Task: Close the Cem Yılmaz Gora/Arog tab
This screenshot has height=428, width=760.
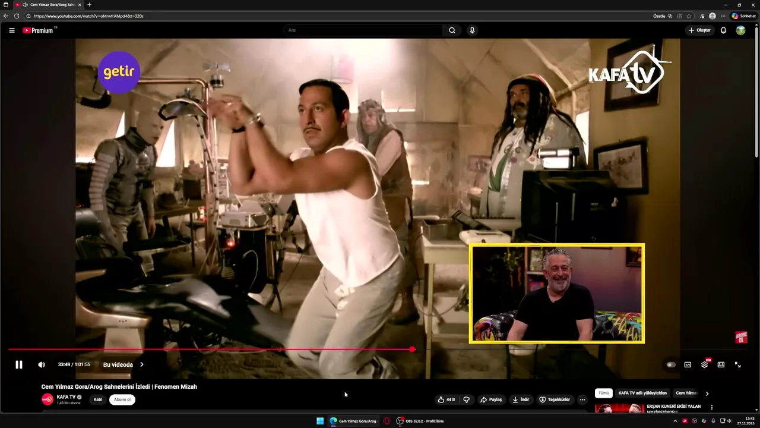Action: (80, 5)
